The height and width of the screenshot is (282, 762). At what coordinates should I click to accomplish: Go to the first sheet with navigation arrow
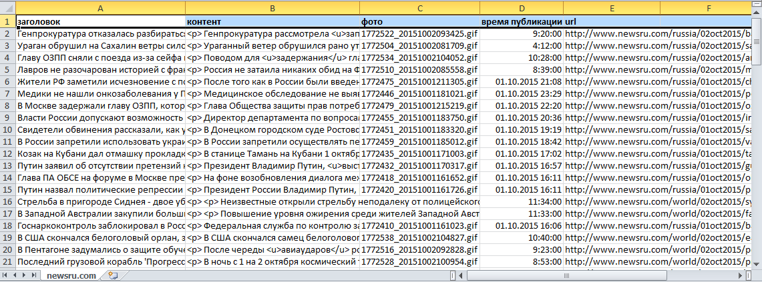(6, 276)
